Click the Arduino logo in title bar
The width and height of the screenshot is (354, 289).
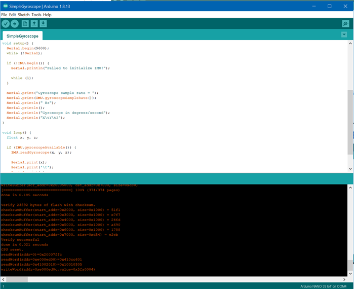tap(5, 6)
